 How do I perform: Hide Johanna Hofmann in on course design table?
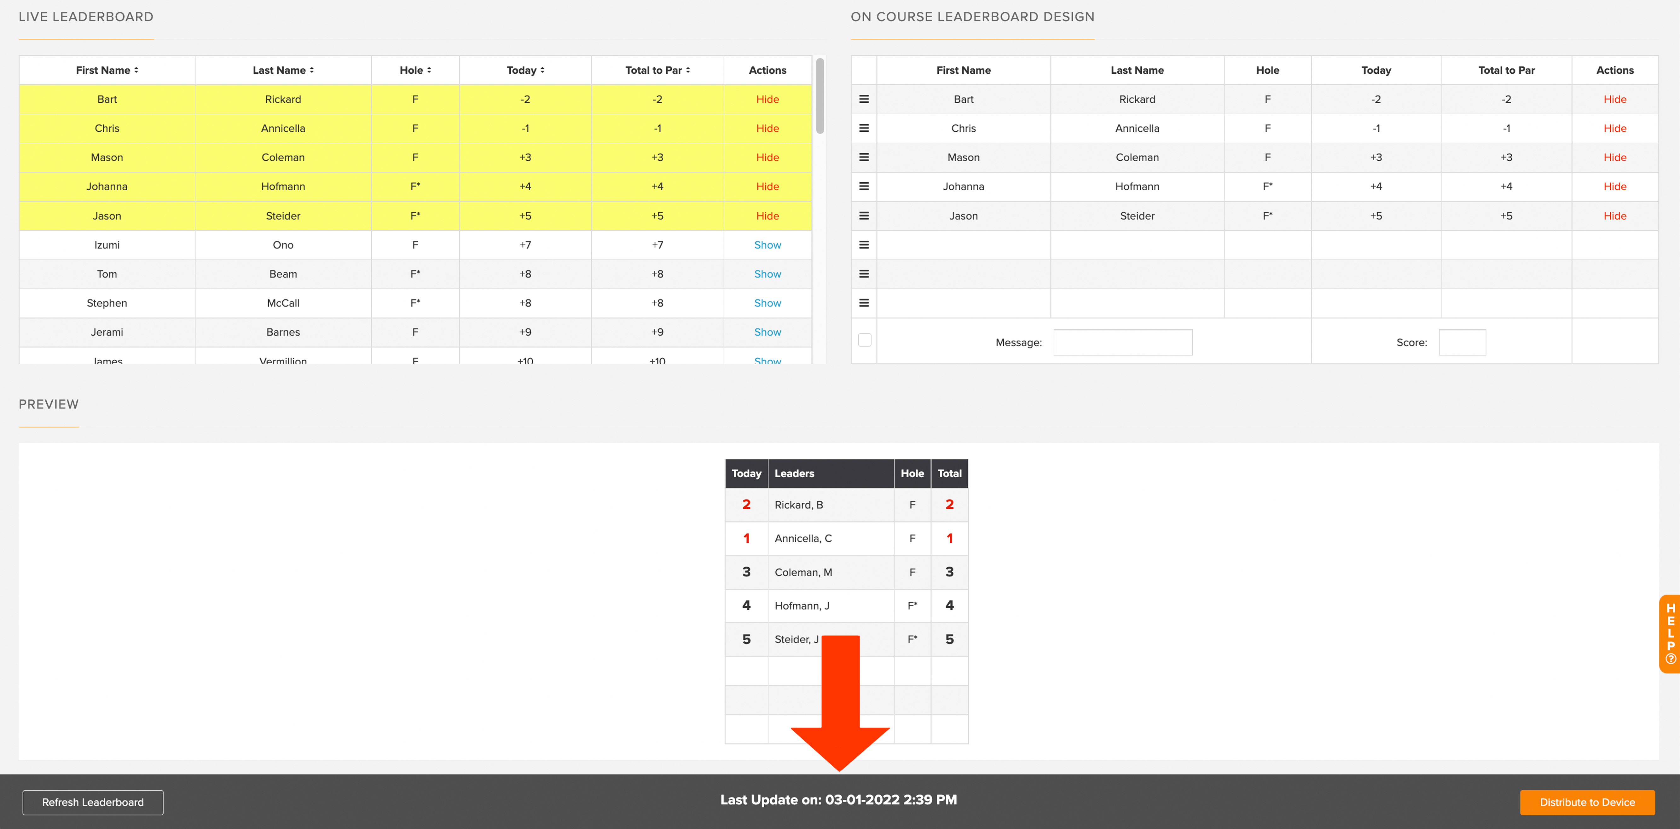click(1615, 186)
